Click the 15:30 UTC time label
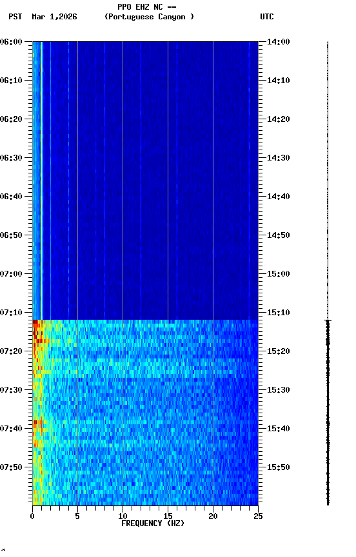The height and width of the screenshot is (557, 356). 279,390
